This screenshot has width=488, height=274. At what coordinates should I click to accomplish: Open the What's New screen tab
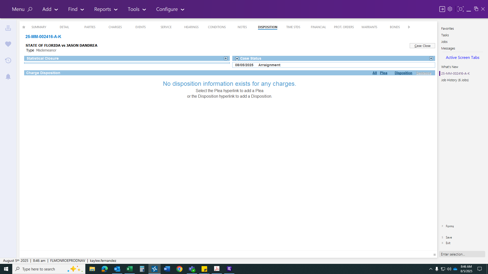coord(450,67)
